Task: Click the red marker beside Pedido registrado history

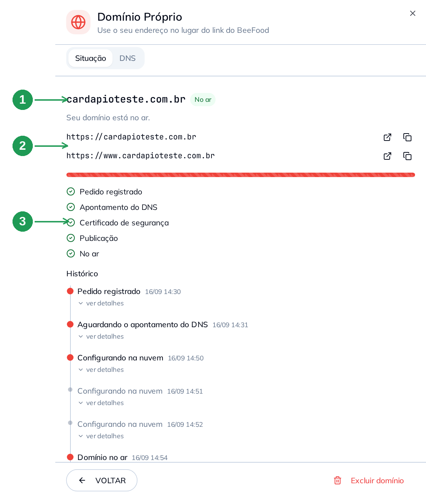Action: click(x=70, y=291)
